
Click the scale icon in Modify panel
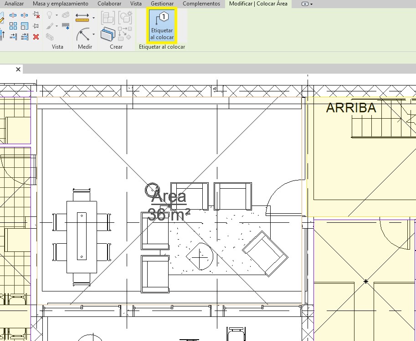tap(25, 26)
